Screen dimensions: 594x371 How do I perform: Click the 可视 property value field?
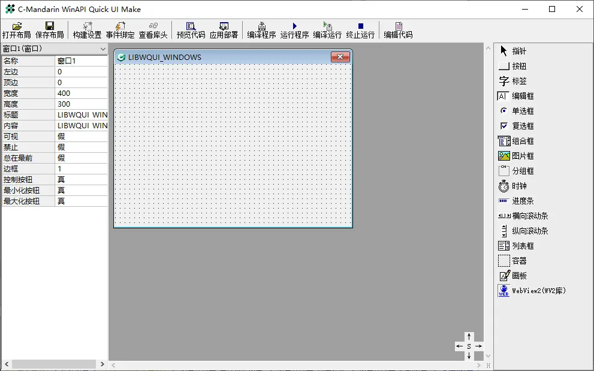[x=82, y=137]
